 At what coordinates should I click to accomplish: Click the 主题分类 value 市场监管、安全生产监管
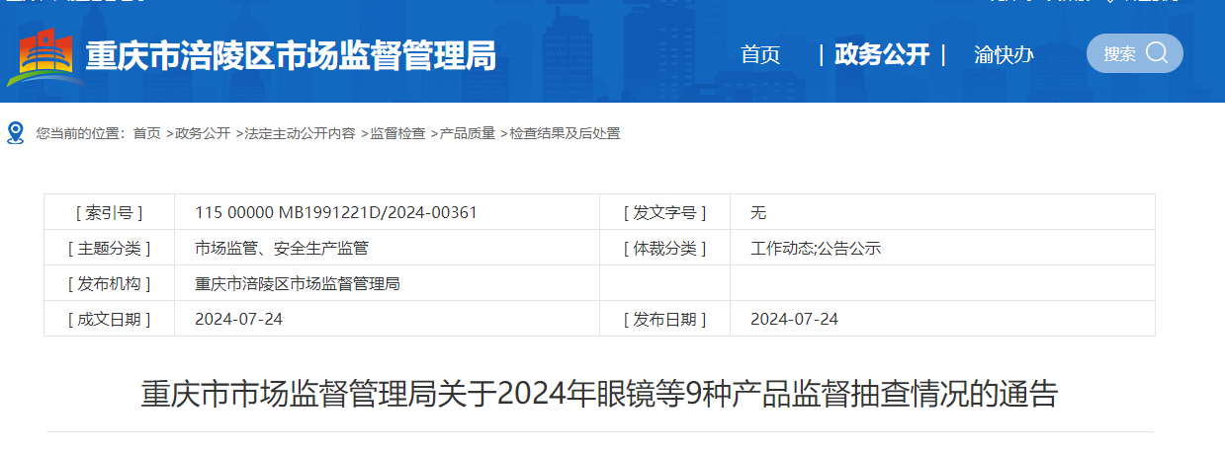coord(282,248)
